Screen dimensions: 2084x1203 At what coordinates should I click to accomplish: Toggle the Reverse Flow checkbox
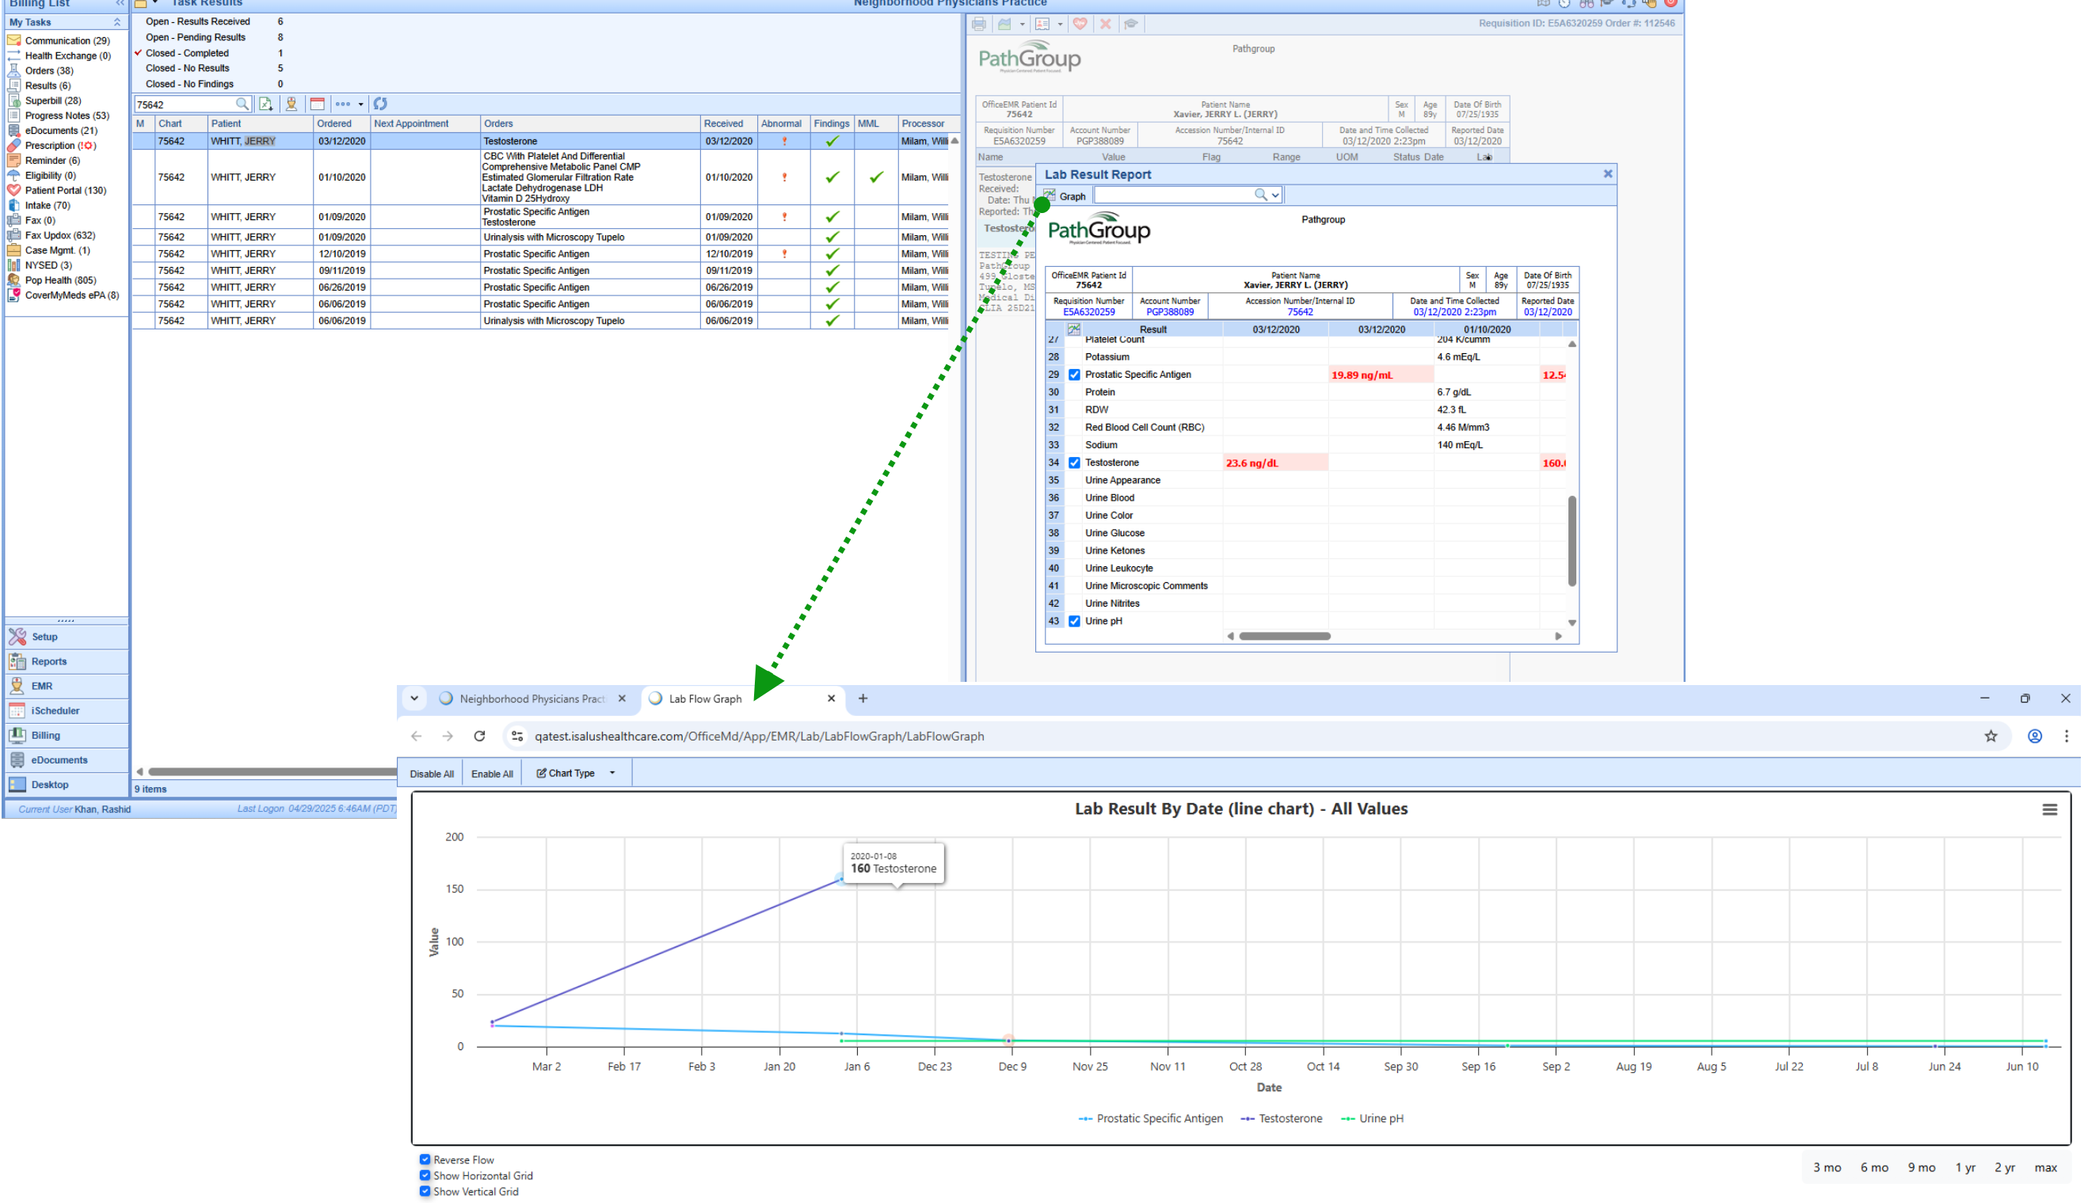[x=425, y=1160]
